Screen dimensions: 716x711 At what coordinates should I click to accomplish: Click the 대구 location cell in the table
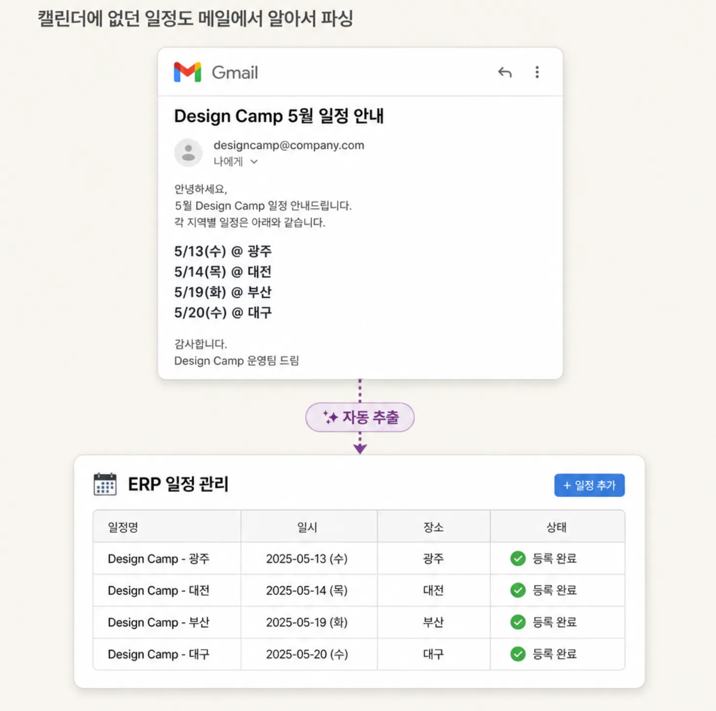(433, 654)
